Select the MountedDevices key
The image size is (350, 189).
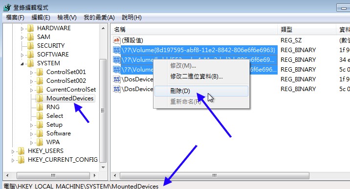(x=70, y=98)
